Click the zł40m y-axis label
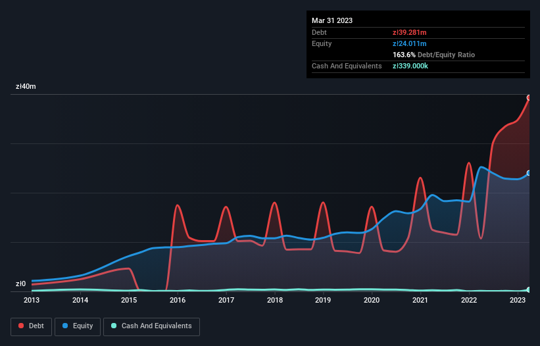 pos(26,86)
